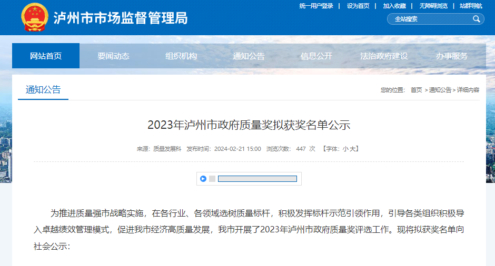Click the search magnifier icon
495x266 pixels.
(x=477, y=19)
